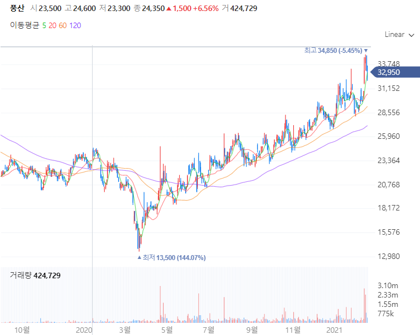Click the low price 23,300 value
Screen dimensions: 420x335
[x=119, y=9]
